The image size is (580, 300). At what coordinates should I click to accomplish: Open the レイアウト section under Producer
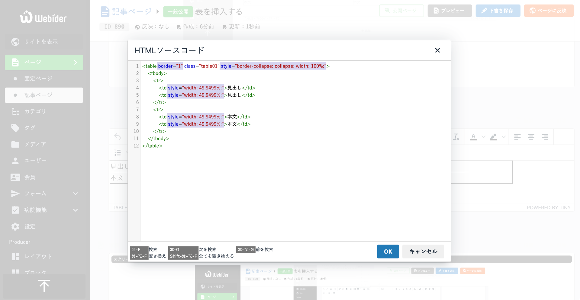pos(38,256)
